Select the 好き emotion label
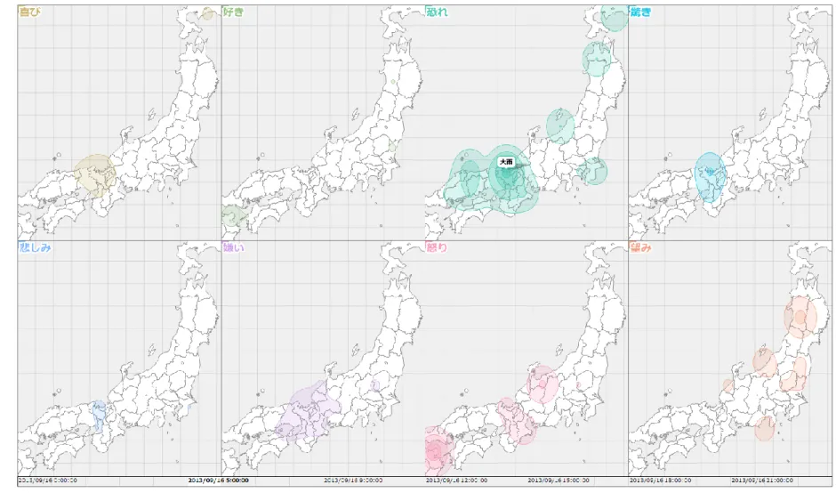 pyautogui.click(x=234, y=12)
